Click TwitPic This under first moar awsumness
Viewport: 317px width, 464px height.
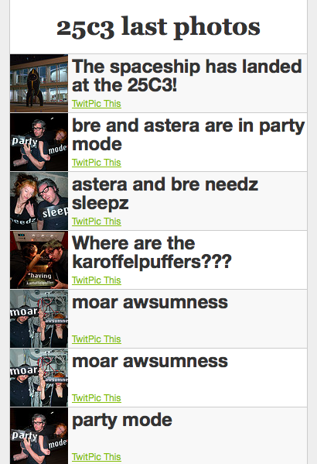click(x=97, y=339)
